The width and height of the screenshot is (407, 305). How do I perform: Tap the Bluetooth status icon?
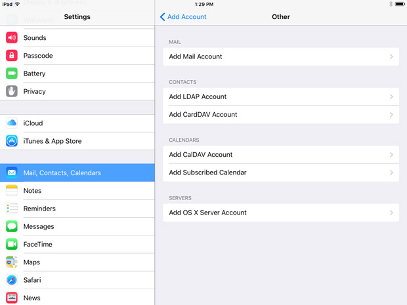pos(391,4)
